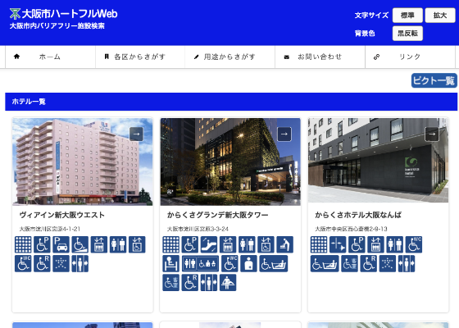Click the ヴィアイン新大阪ウエスト building photo
459x328 pixels.
pyautogui.click(x=83, y=162)
